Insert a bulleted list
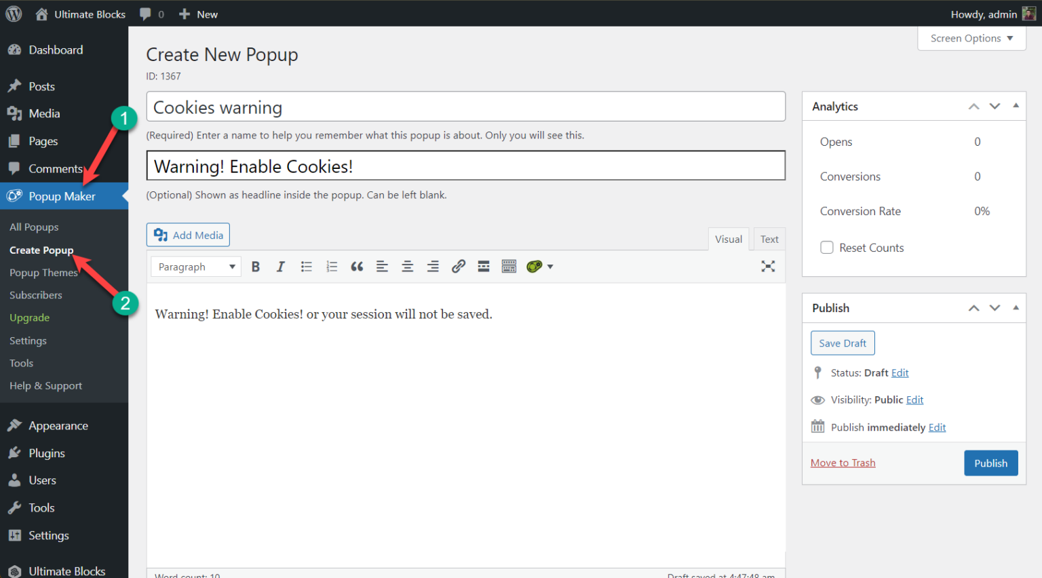Screen dimensions: 1042x578 306,267
